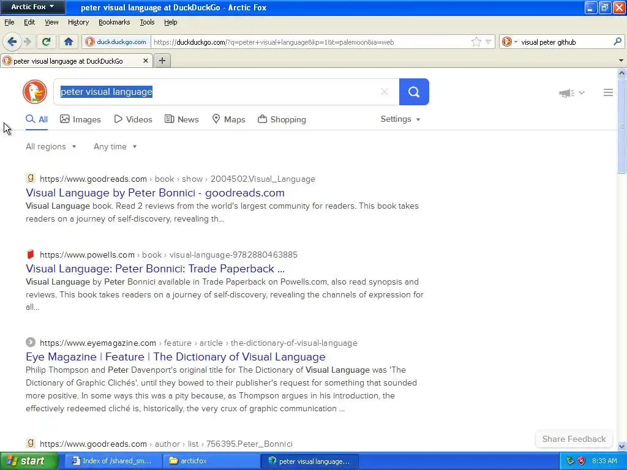Click the 8:33 AM system clock

click(x=604, y=461)
